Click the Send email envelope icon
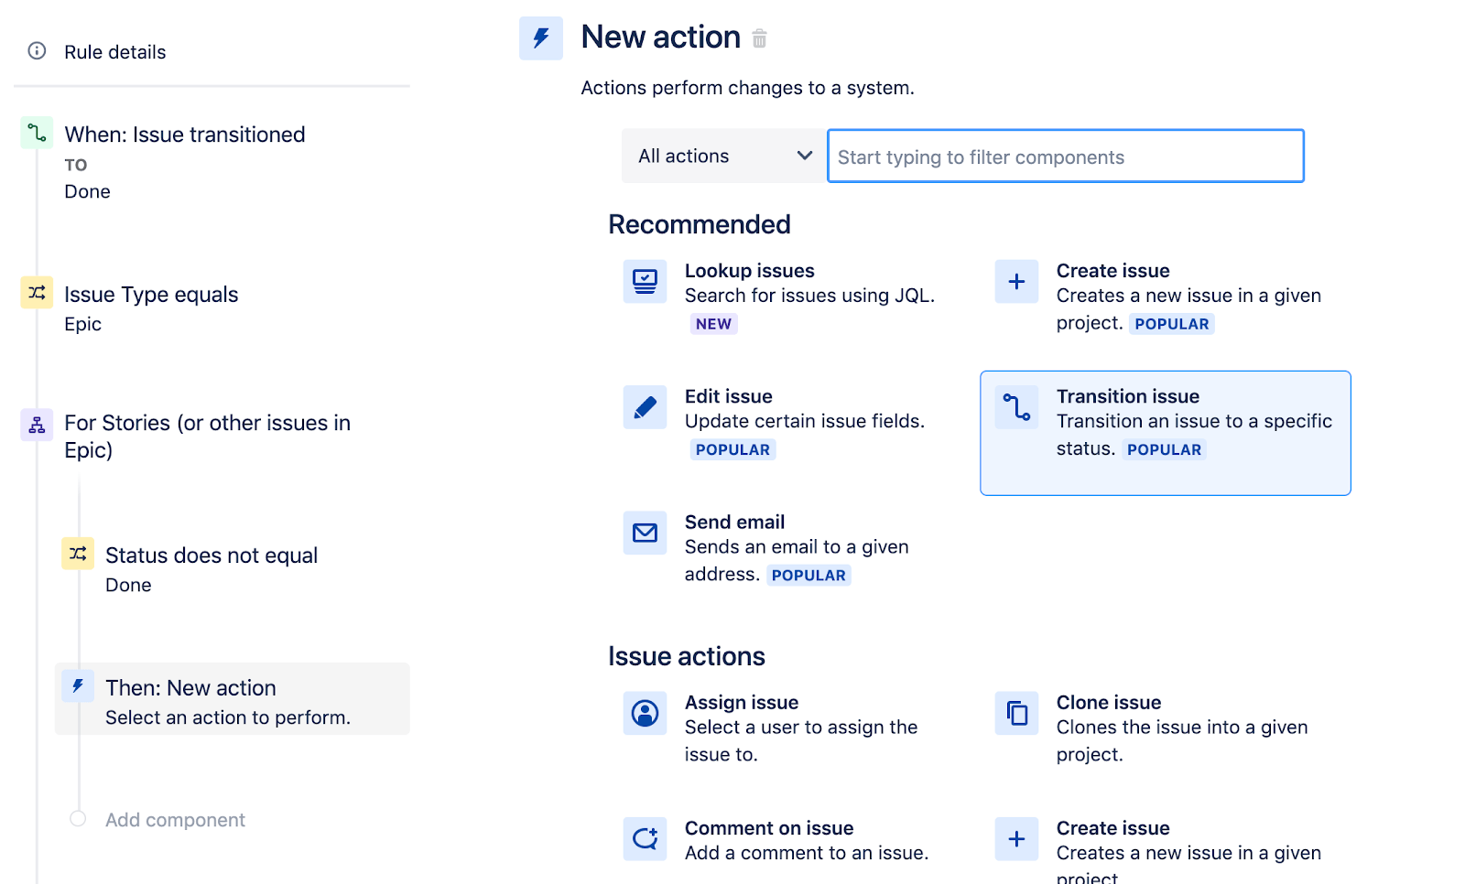1465x884 pixels. (645, 534)
